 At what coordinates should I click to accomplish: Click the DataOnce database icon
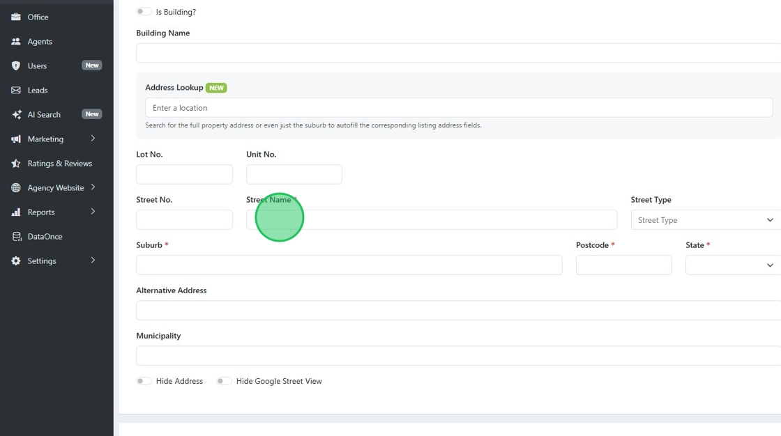coord(16,237)
